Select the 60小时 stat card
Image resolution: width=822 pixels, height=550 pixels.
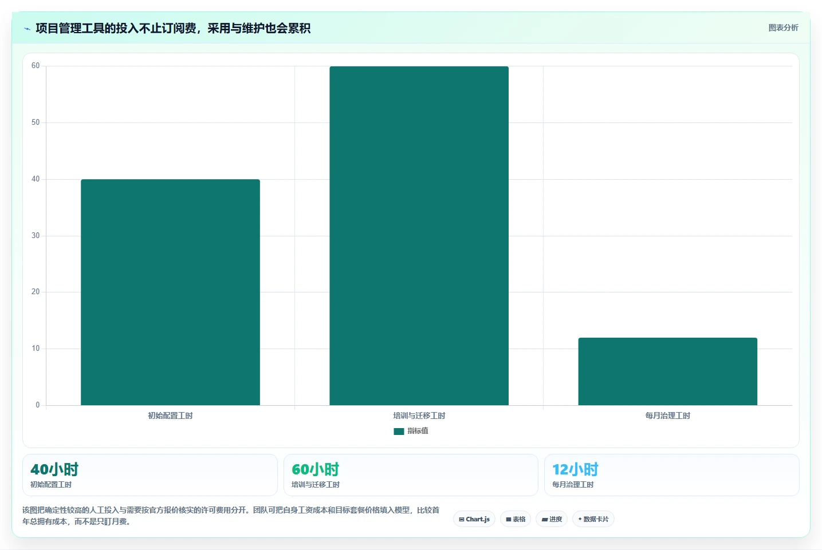pyautogui.click(x=411, y=475)
